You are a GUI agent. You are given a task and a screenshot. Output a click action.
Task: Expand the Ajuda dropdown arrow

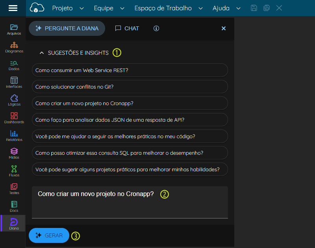click(238, 8)
